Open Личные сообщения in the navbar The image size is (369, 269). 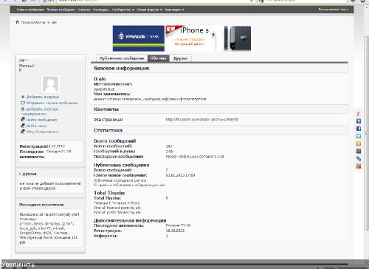point(61,10)
